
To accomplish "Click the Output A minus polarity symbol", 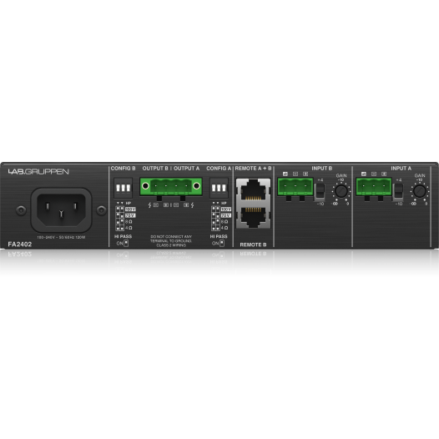I will 176,205.
